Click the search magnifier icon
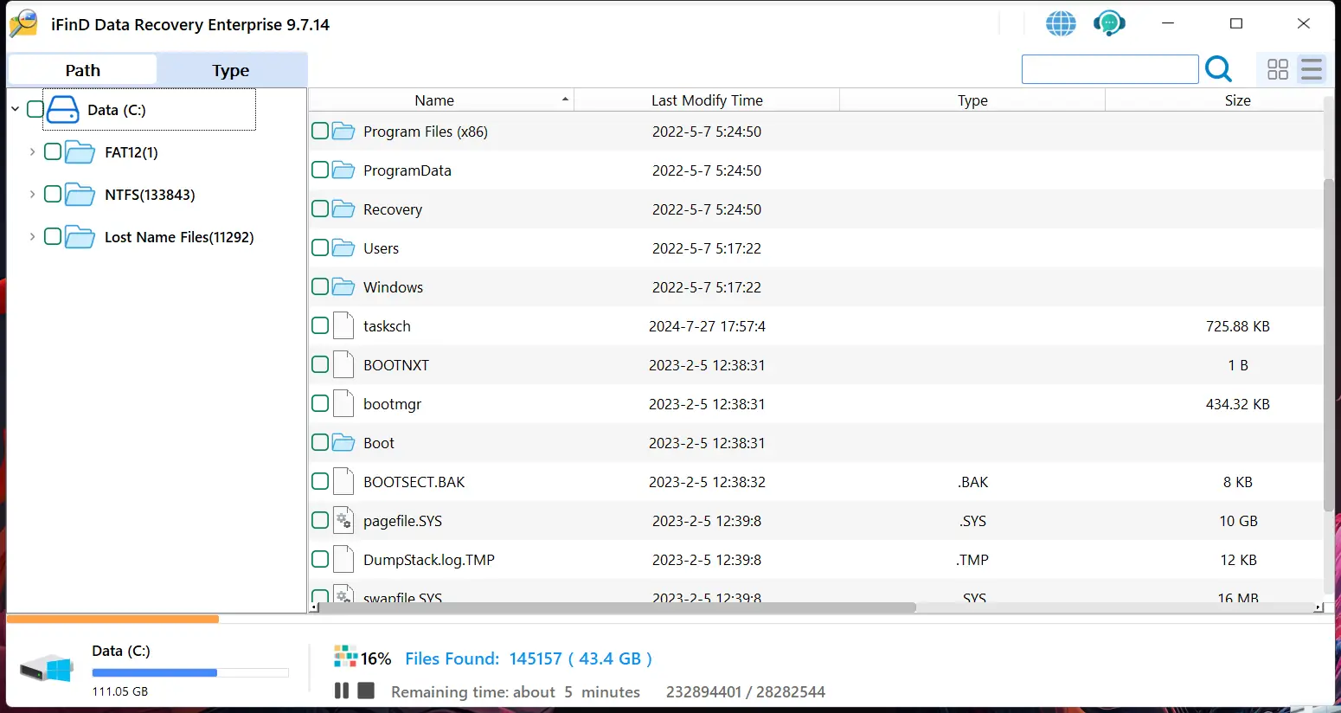This screenshot has height=713, width=1341. [1218, 68]
